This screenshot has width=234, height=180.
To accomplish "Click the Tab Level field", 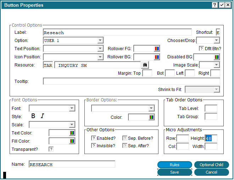I will point(211,108).
